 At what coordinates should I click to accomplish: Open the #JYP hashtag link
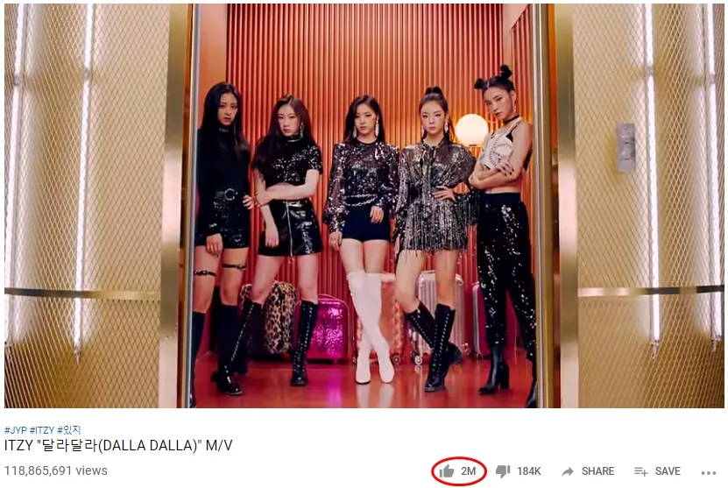click(x=15, y=430)
